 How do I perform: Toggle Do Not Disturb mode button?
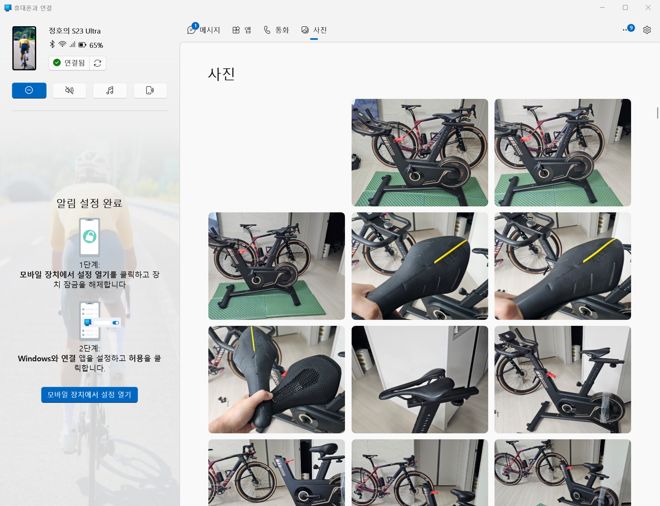[29, 90]
